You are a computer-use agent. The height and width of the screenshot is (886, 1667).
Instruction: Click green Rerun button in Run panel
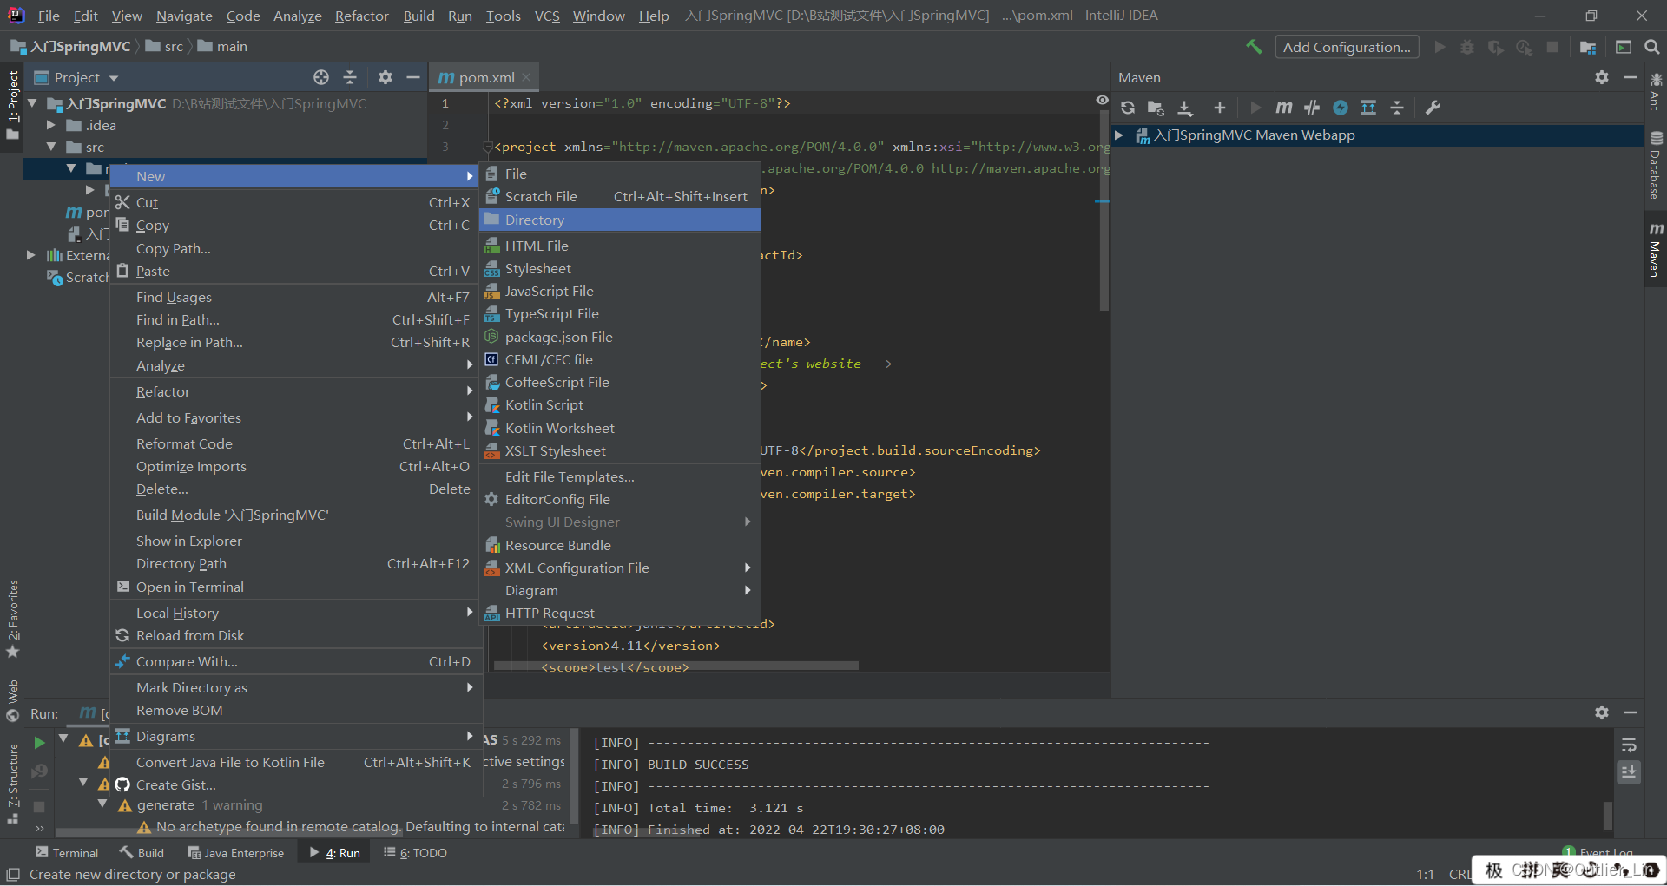click(39, 743)
